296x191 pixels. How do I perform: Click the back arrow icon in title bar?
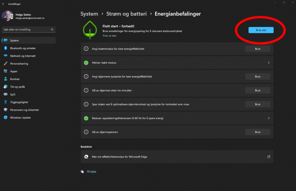[3, 4]
